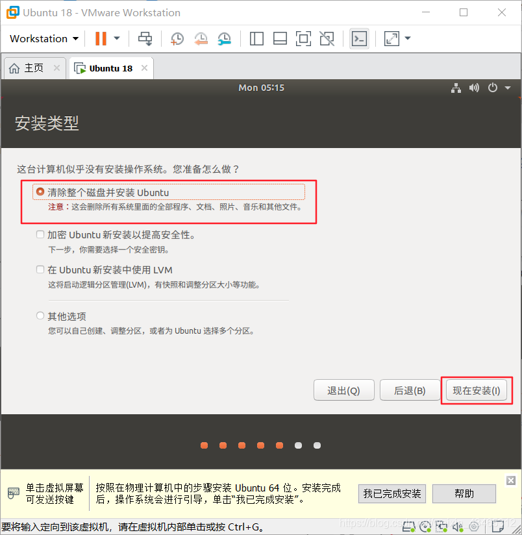Open the Workstation menu
The height and width of the screenshot is (535, 522).
click(44, 38)
